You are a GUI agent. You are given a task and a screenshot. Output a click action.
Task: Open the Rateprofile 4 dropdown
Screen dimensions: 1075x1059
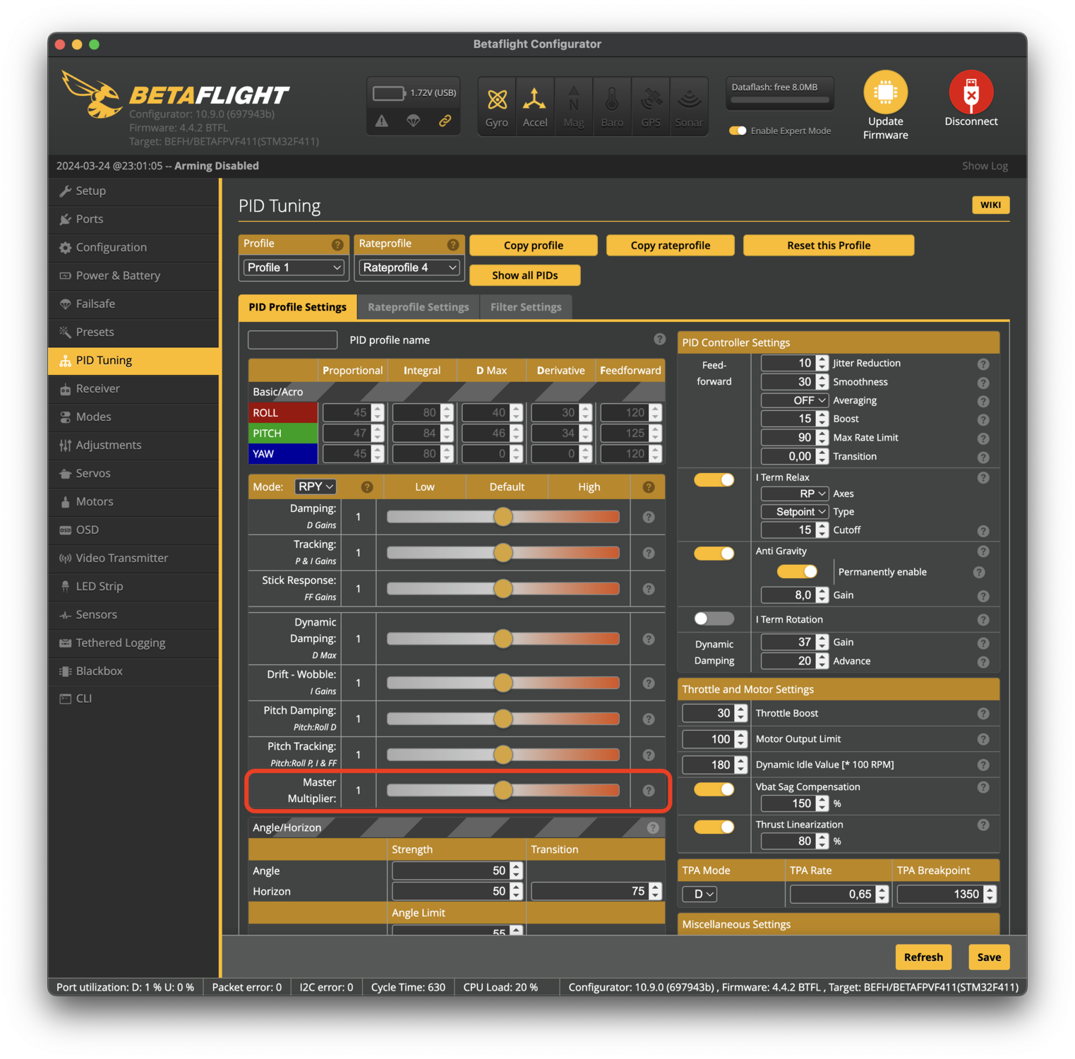(x=409, y=268)
